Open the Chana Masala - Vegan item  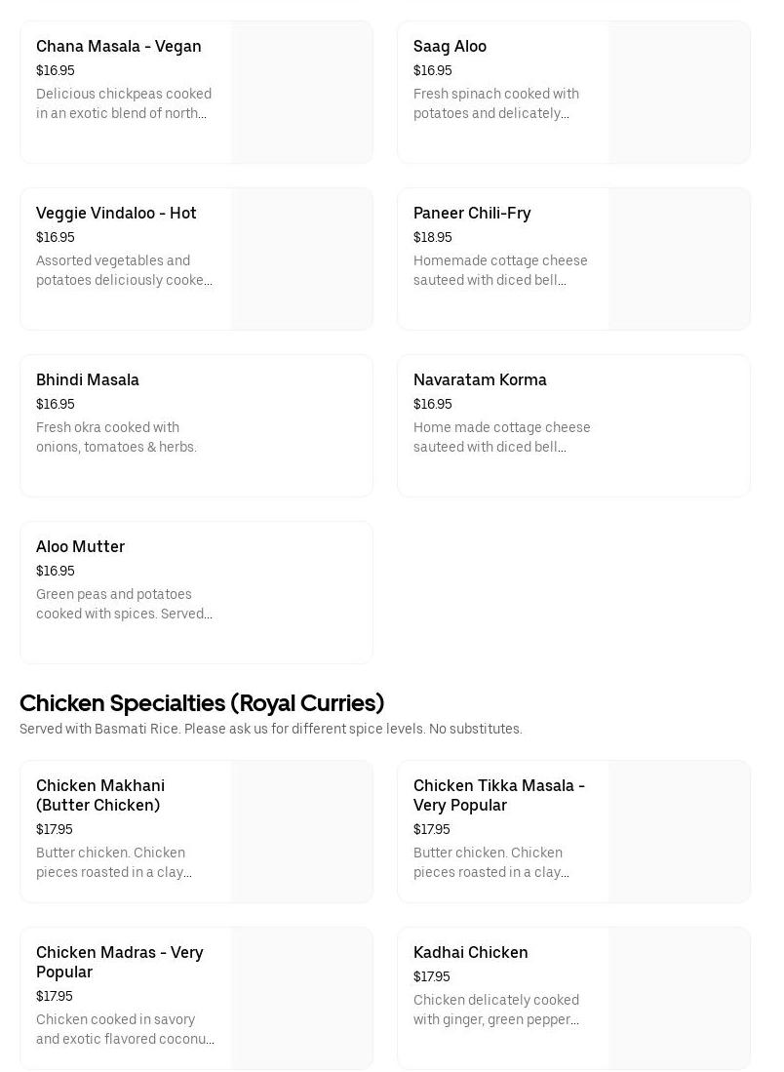[119, 47]
